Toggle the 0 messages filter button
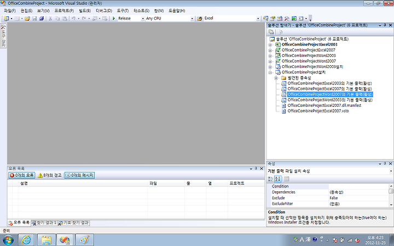Image resolution: width=394 pixels, height=246 pixels. click(x=79, y=175)
